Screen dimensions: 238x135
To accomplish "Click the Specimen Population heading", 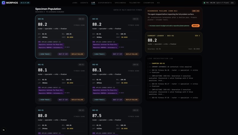I will click(x=48, y=9).
